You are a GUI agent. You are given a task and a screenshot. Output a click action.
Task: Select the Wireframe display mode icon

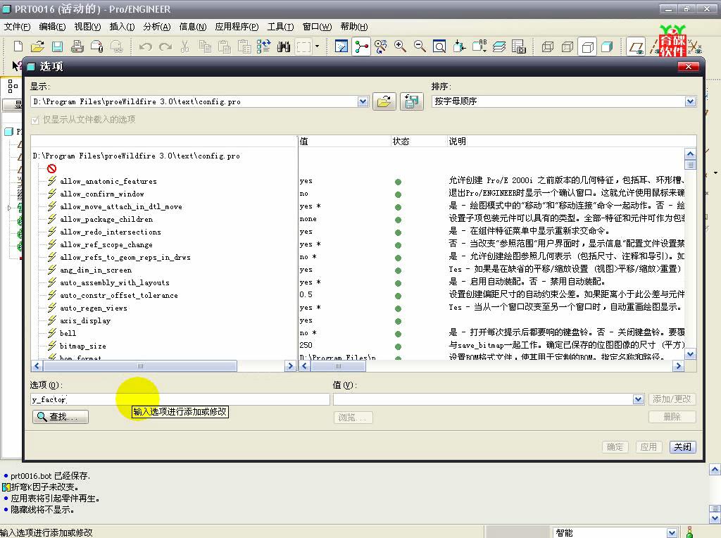[548, 46]
